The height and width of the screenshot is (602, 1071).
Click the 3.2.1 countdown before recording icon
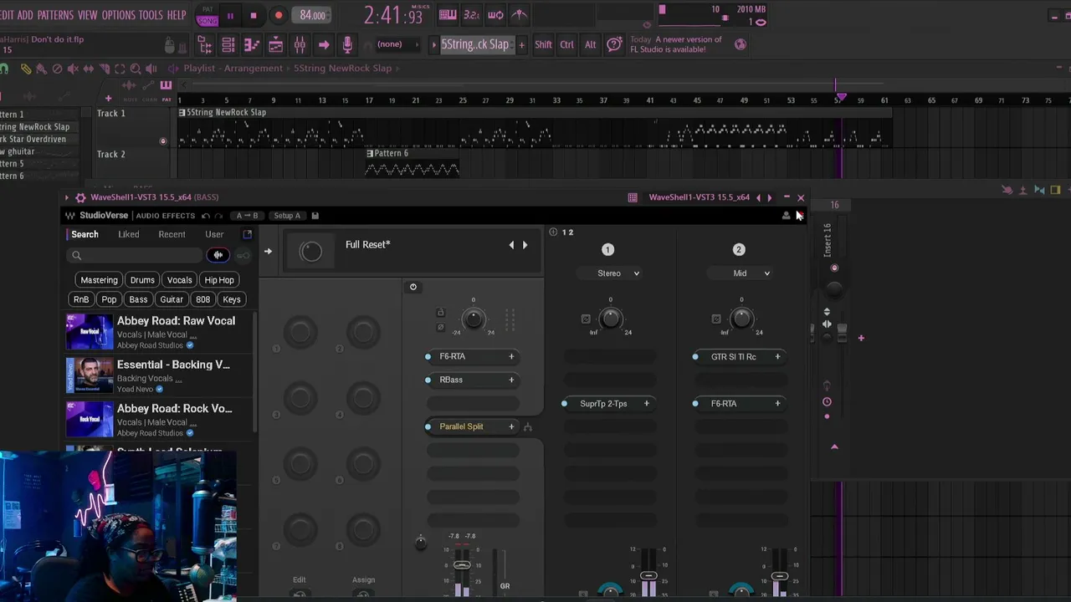tap(472, 14)
